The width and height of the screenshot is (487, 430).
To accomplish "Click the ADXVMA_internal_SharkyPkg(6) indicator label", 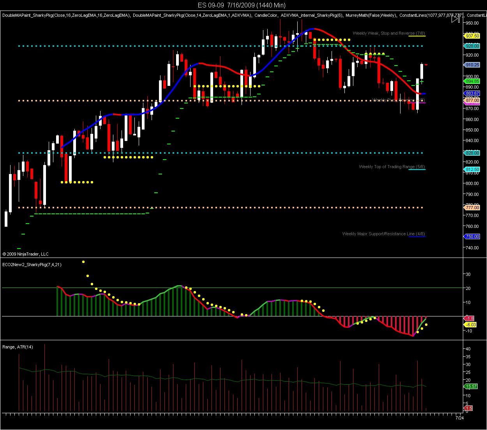I will click(x=312, y=15).
